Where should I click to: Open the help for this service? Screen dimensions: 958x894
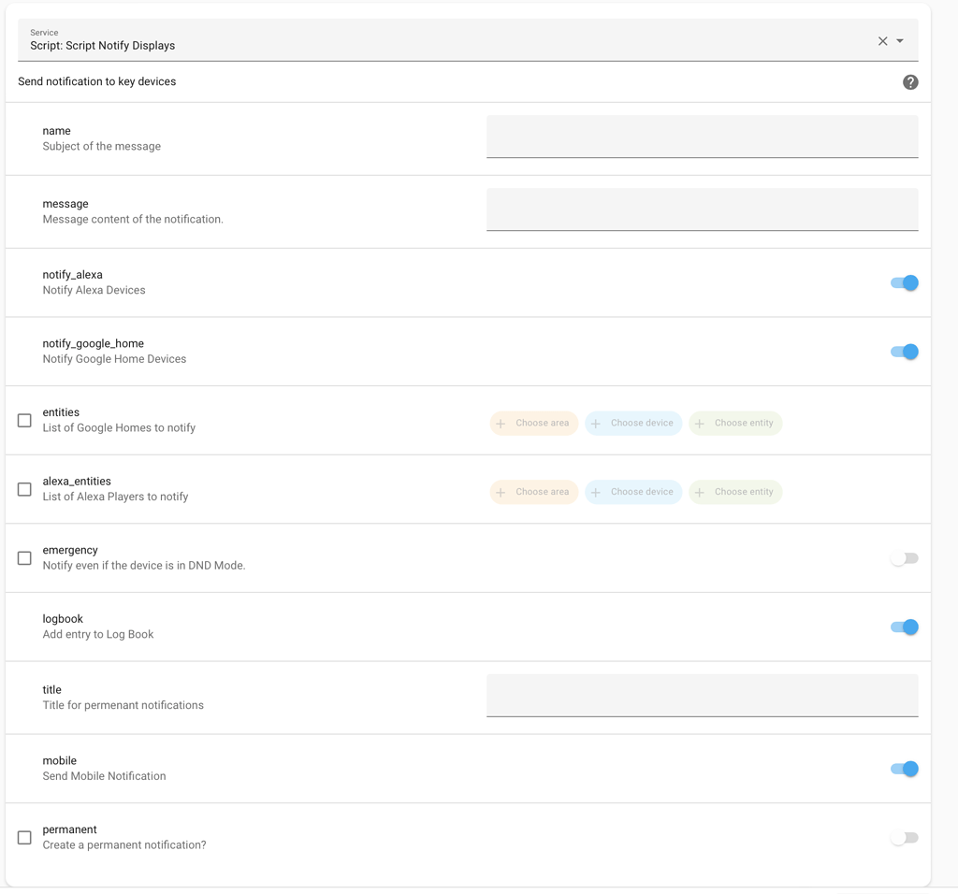909,81
